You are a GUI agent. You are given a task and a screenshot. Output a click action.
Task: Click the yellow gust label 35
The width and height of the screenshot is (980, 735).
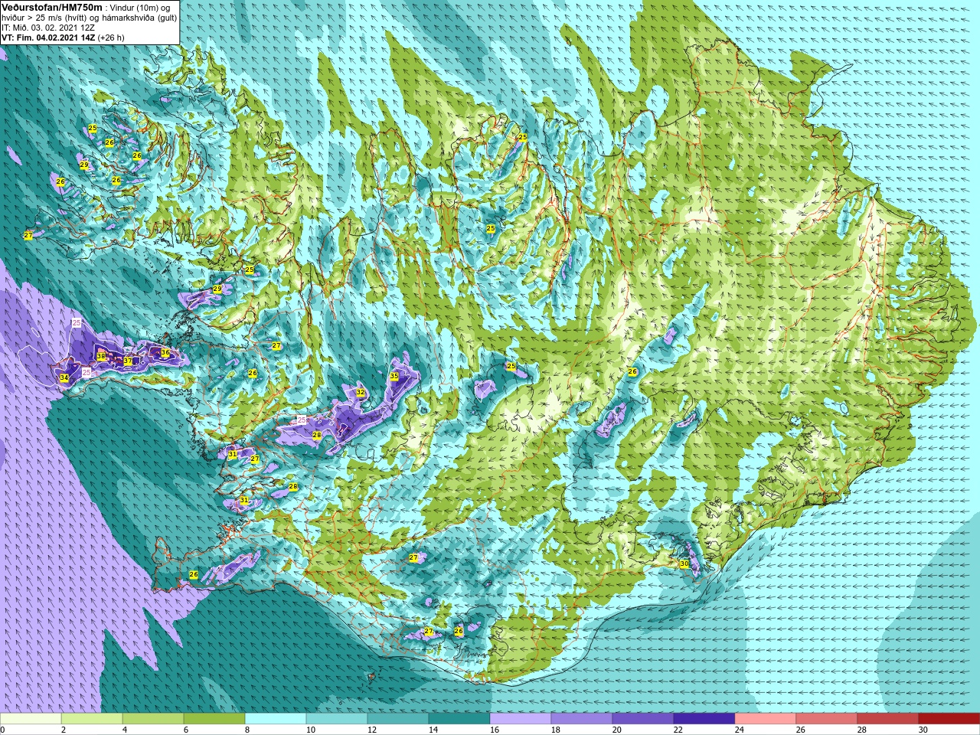click(x=394, y=376)
